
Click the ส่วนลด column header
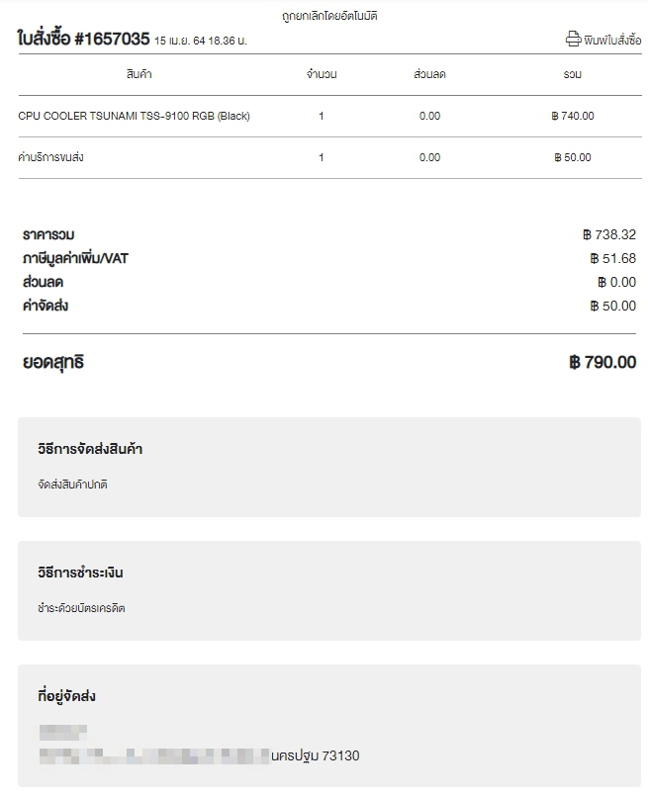point(429,74)
